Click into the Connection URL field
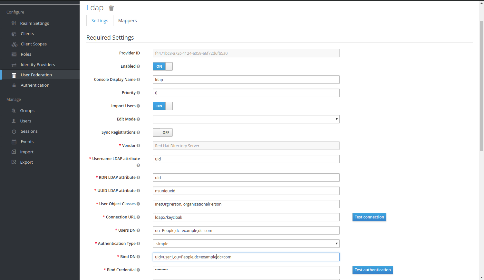This screenshot has width=484, height=280. coord(246,217)
